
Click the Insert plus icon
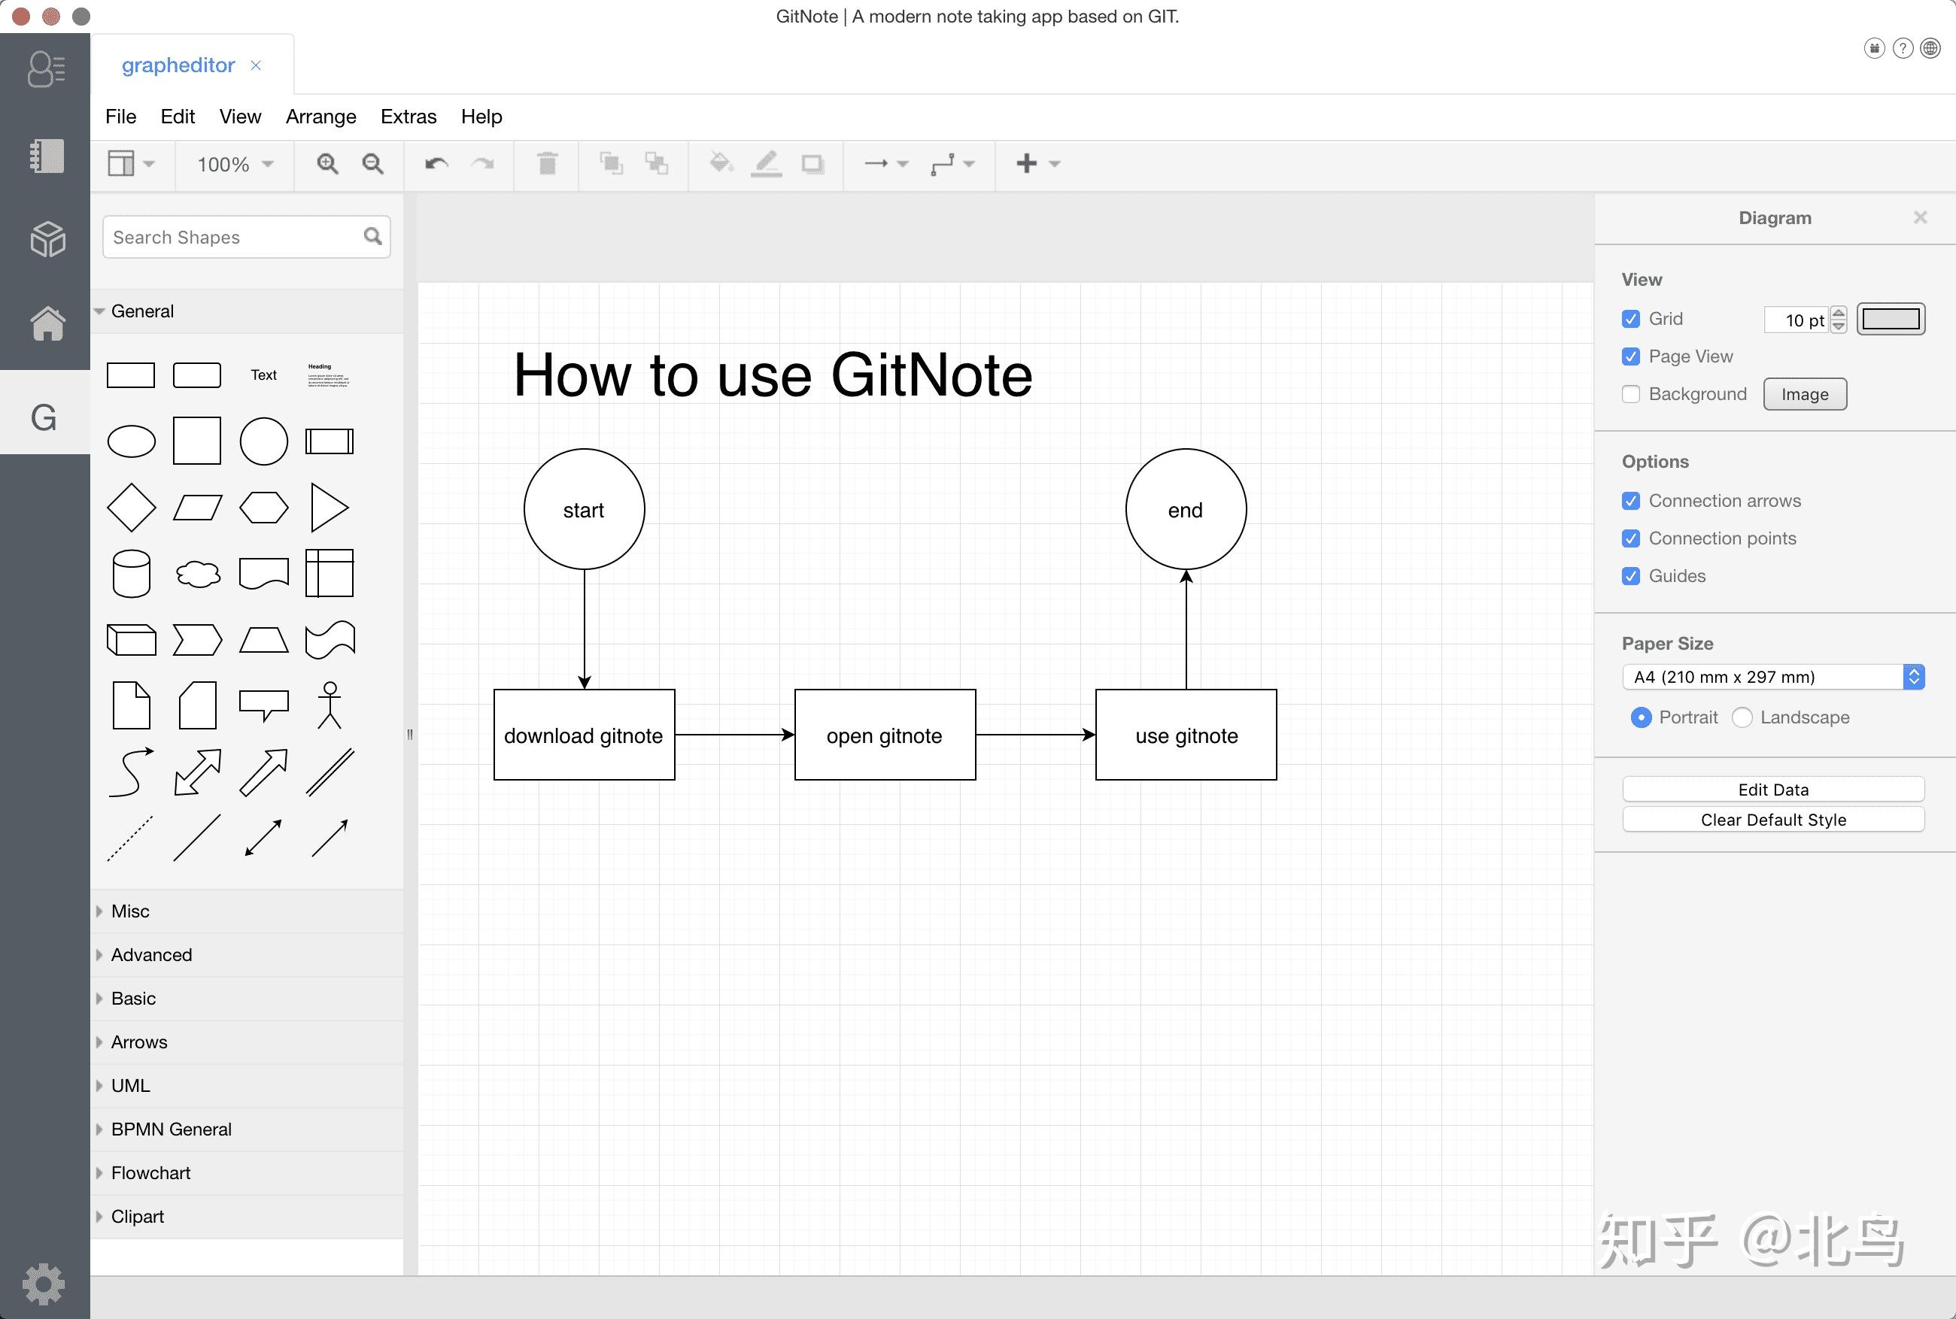click(1026, 164)
